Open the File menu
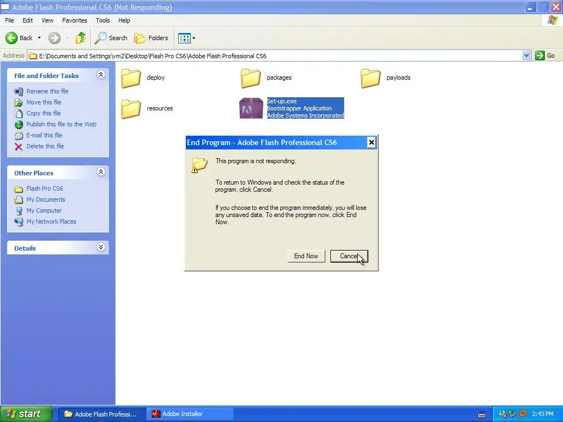This screenshot has width=563, height=422. [9, 20]
